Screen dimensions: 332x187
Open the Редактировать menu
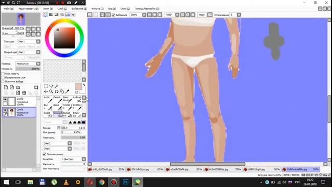coord(29,9)
